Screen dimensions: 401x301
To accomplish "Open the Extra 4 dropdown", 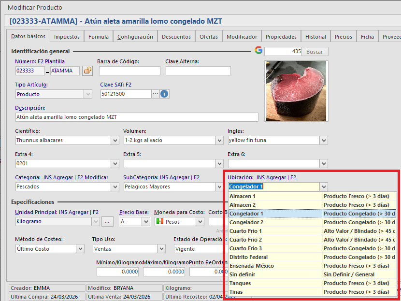I will point(115,164).
